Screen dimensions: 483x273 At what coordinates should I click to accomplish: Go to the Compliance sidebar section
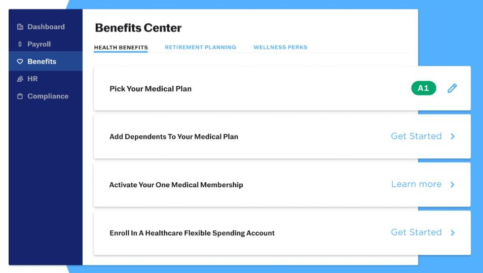pos(48,96)
